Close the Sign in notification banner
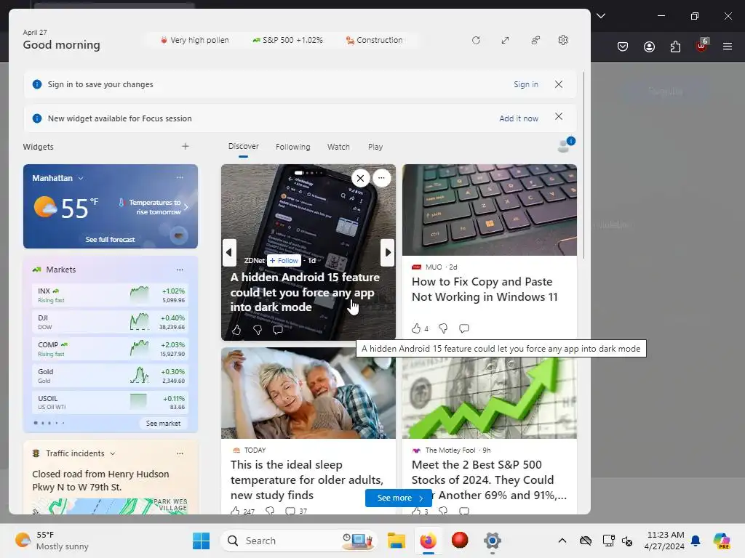 click(559, 84)
